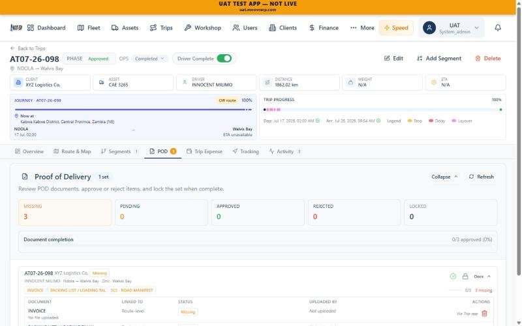
Task: Collapse the Proof of Delivery panel
Action: pos(444,177)
